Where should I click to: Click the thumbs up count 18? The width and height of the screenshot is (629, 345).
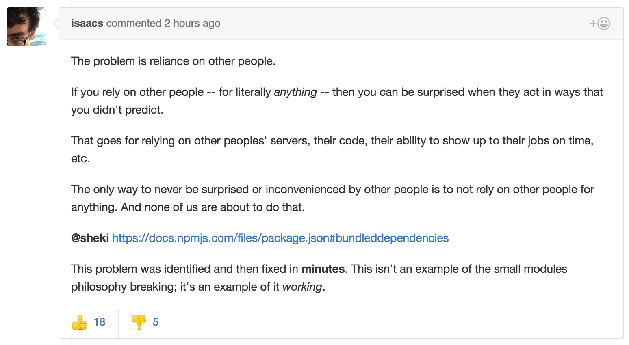click(x=100, y=322)
